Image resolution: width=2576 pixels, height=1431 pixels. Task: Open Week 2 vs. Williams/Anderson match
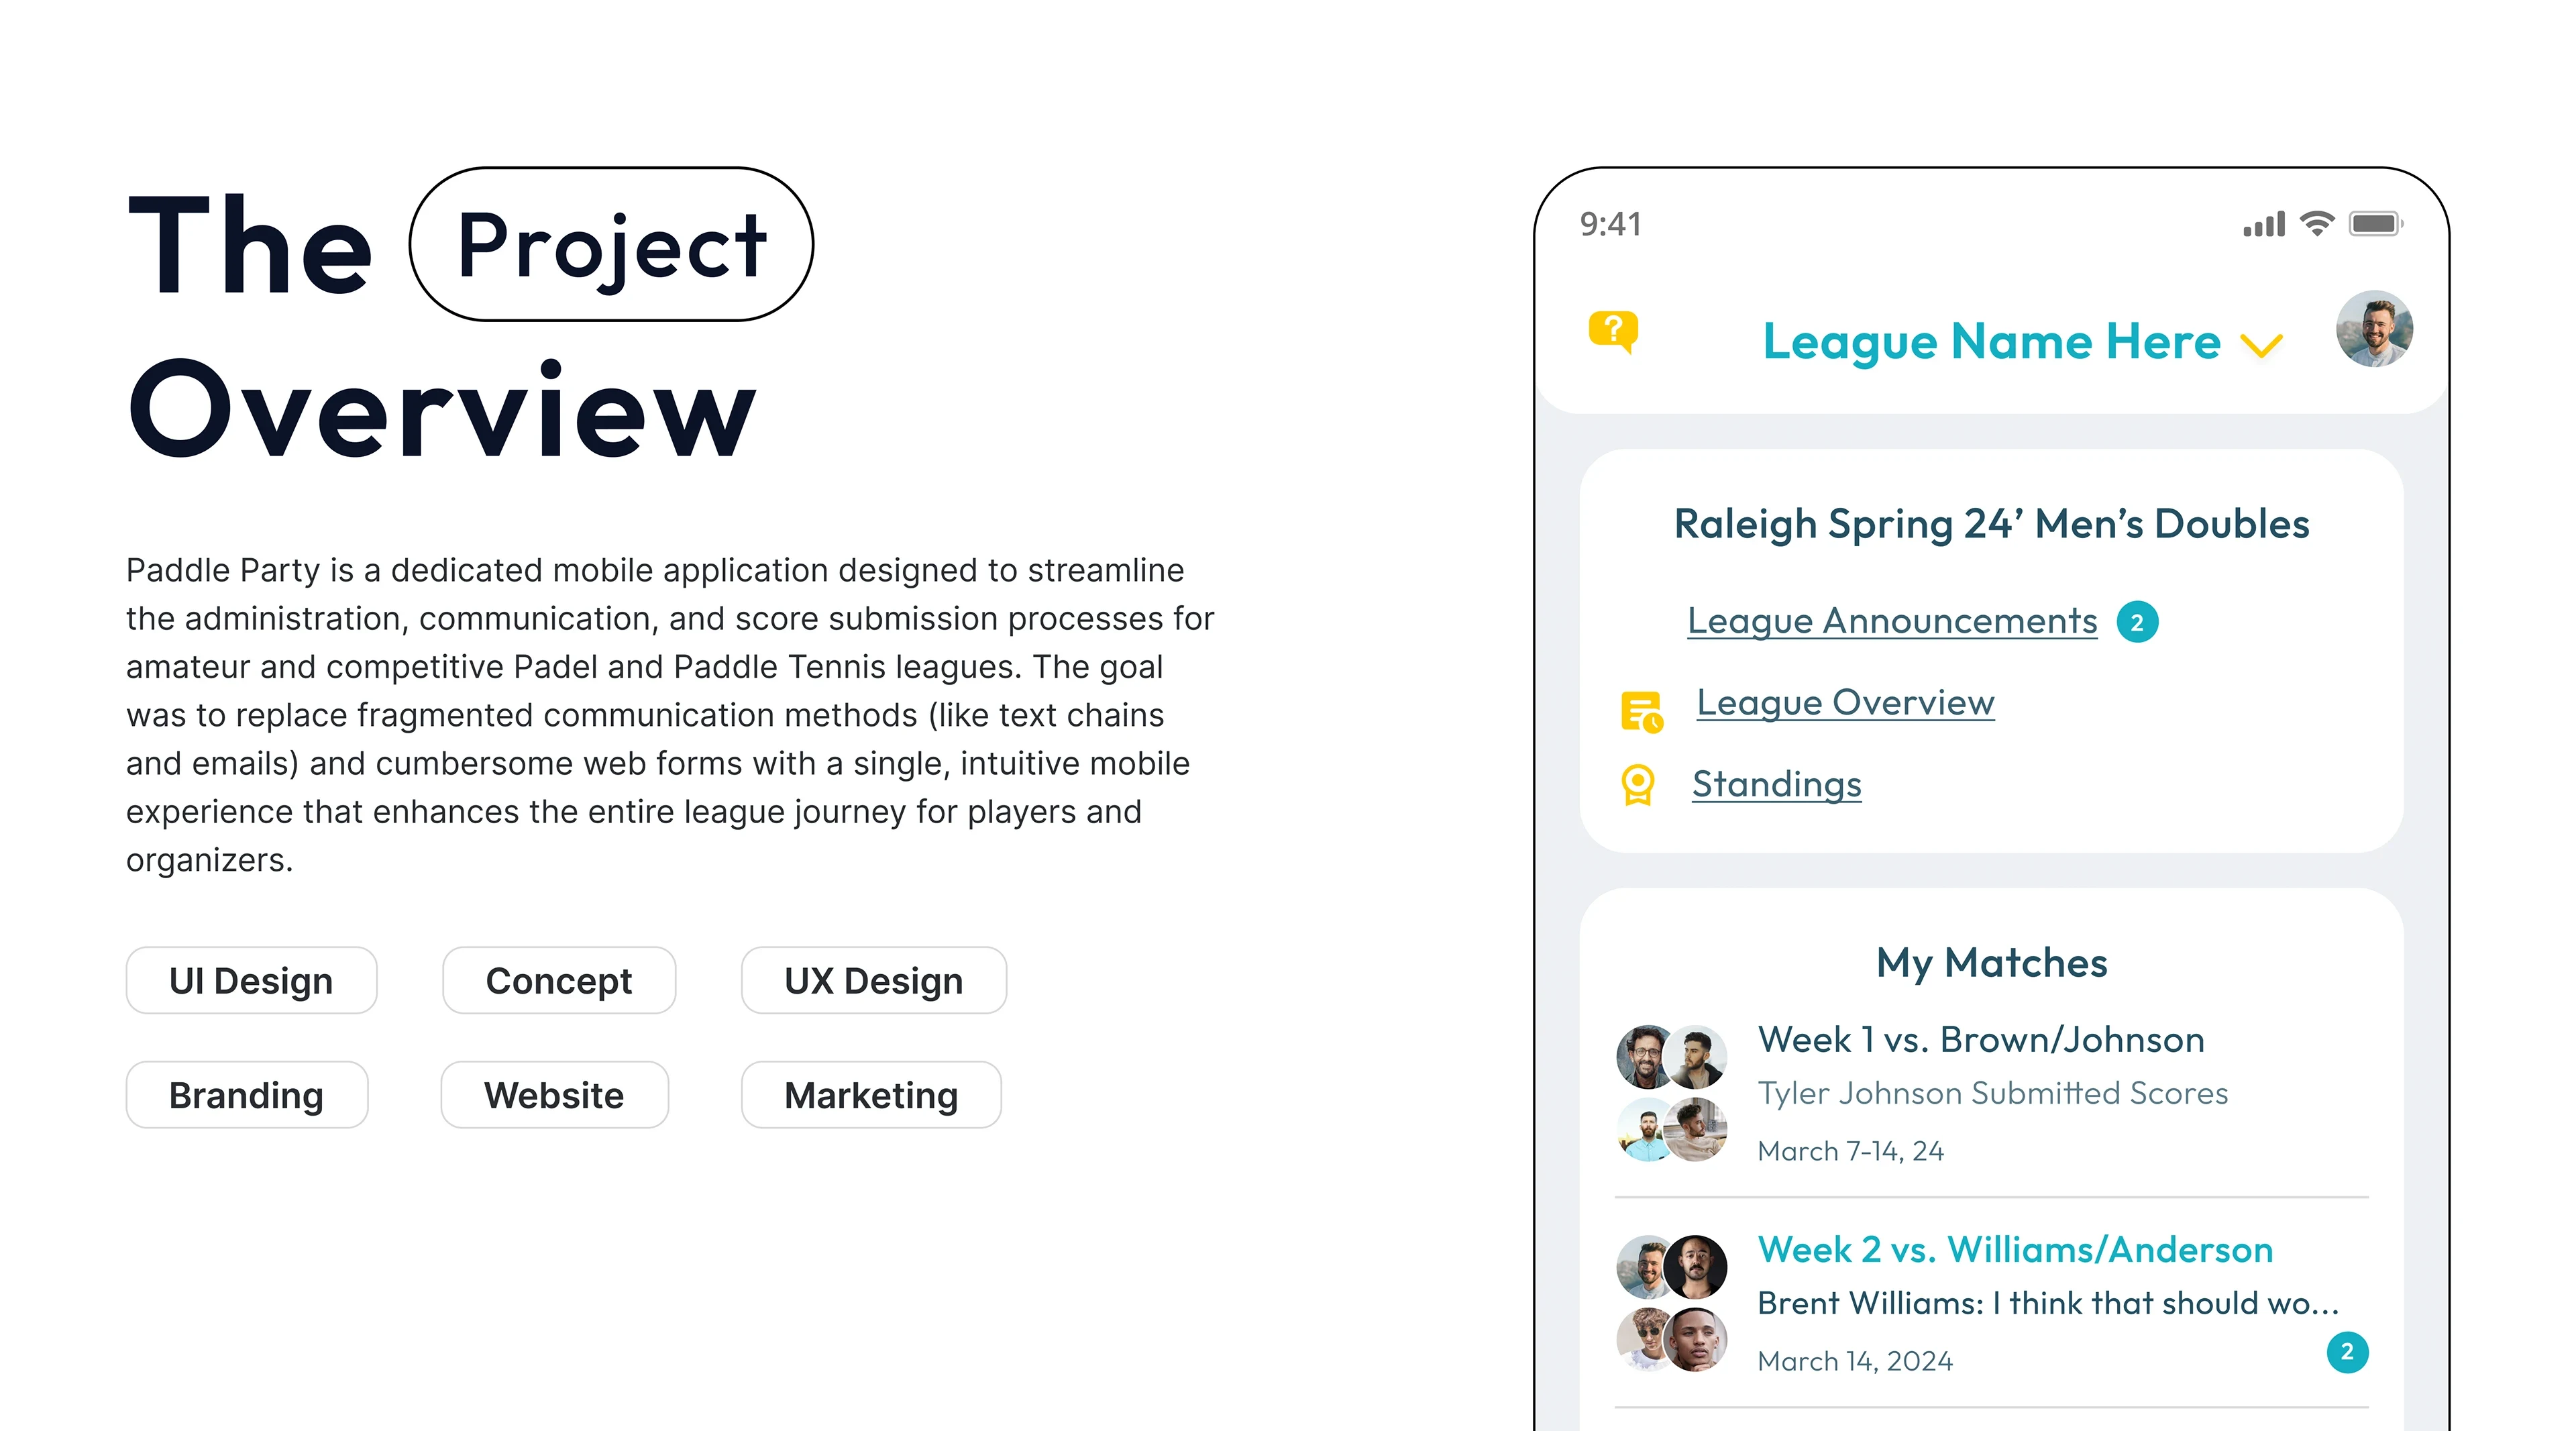point(2014,1250)
